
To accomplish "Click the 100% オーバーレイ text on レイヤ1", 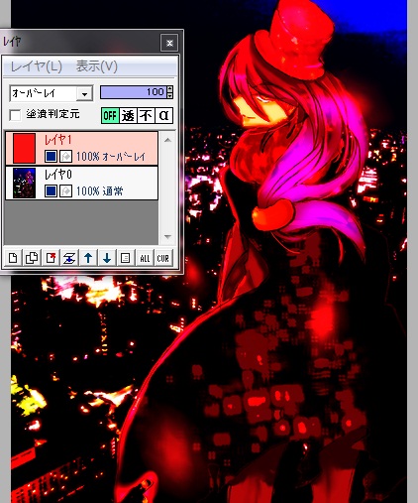I will 111,157.
